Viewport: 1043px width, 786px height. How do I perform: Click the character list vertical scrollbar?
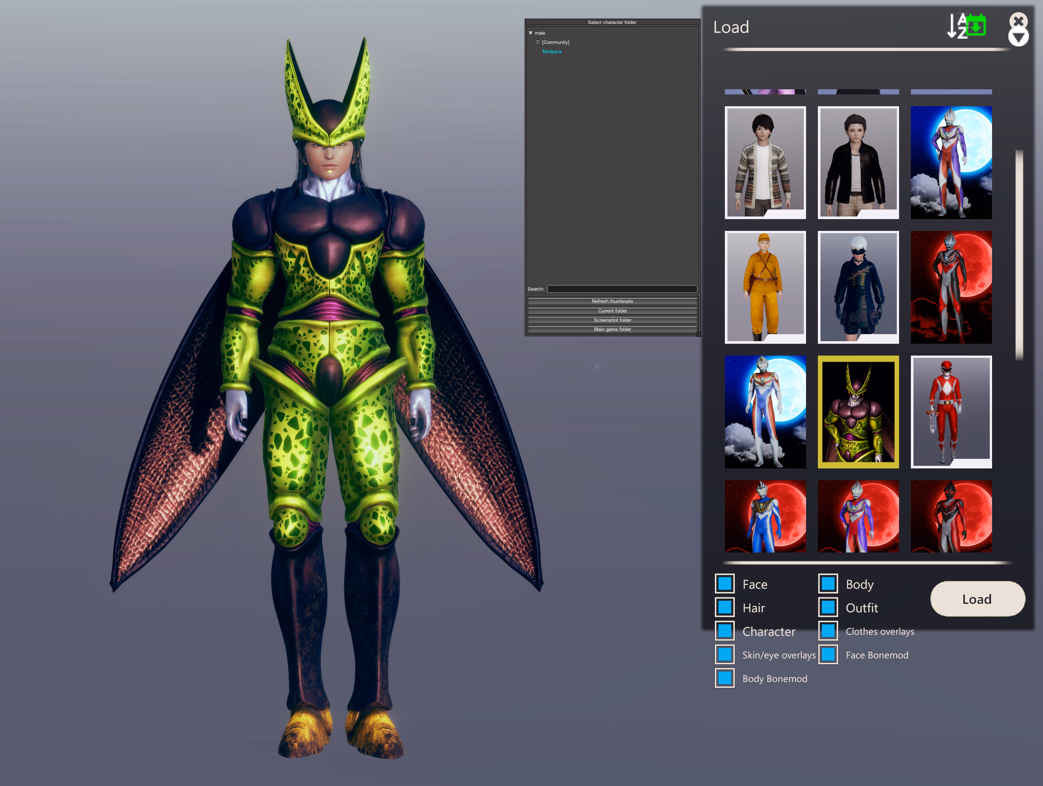[x=1019, y=255]
